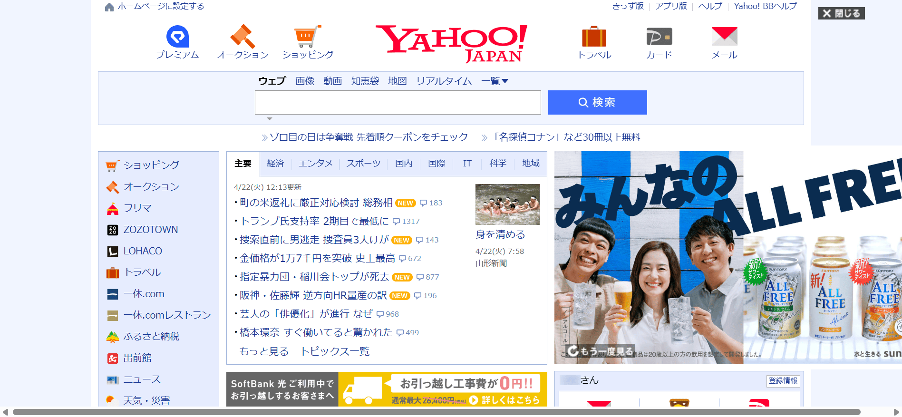Open 一休.com in the left sidebar
The height and width of the screenshot is (417, 902).
point(144,294)
